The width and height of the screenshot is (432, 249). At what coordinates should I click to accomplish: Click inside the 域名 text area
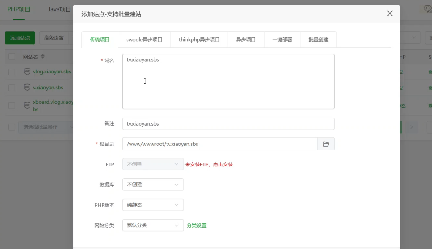[228, 81]
